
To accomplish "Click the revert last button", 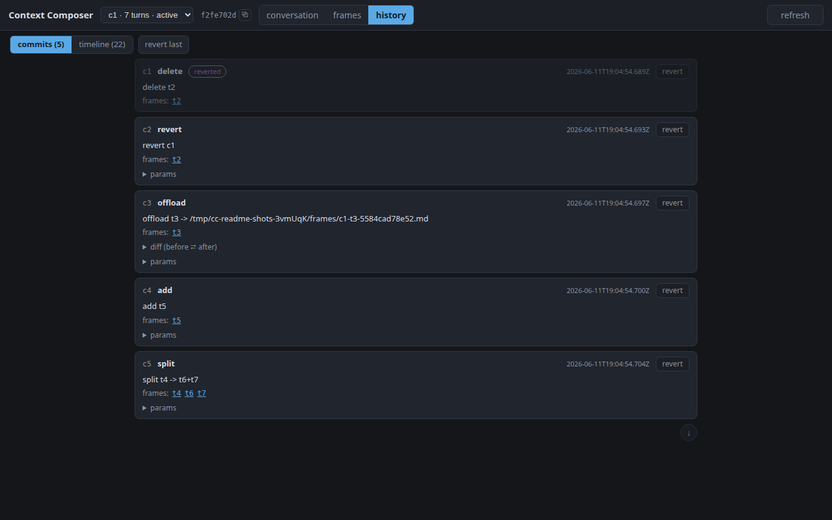I will 163,45.
